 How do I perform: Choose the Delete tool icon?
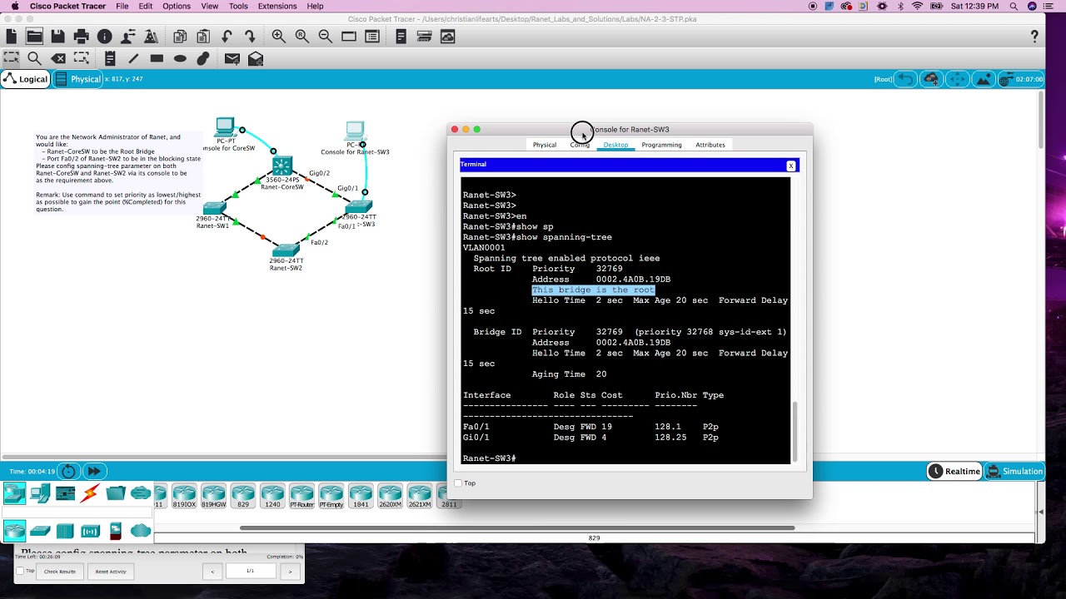(58, 58)
